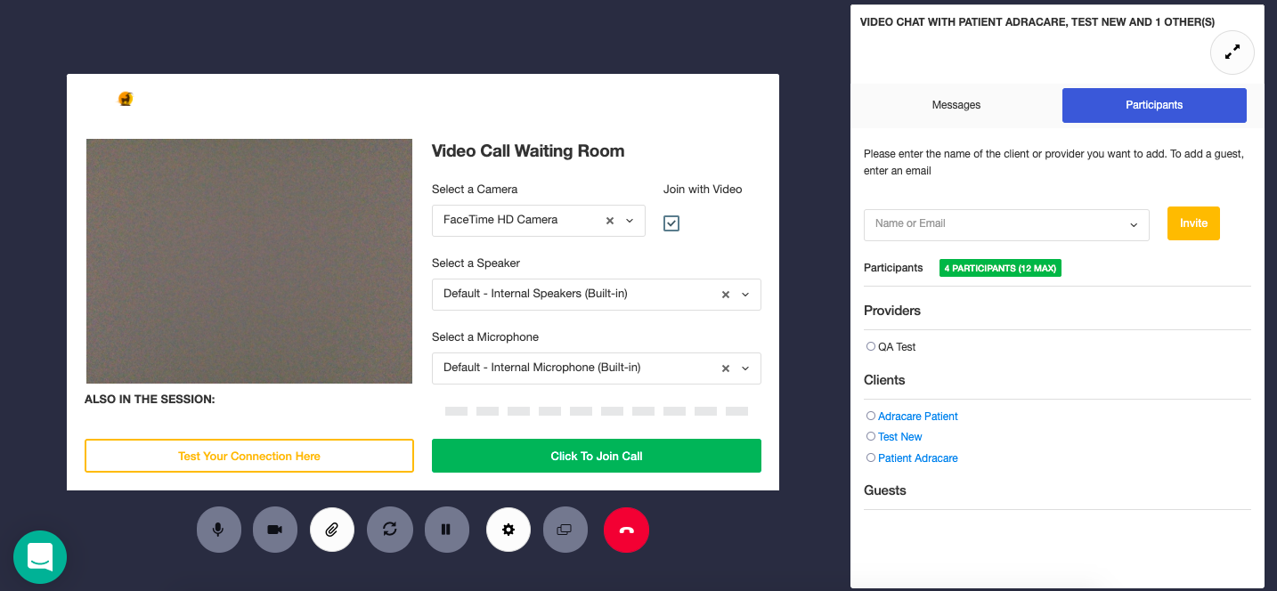
Task: Click the refresh arrows button
Action: [x=390, y=530]
